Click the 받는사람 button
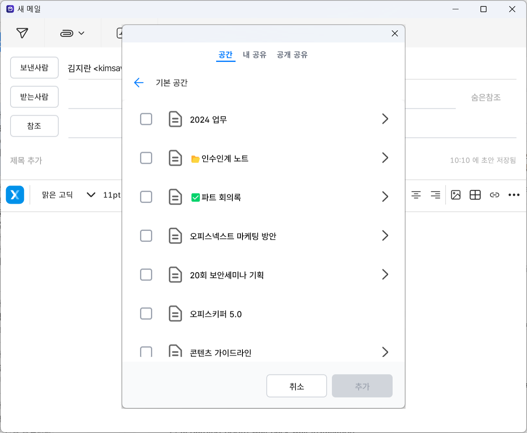527x433 pixels. pos(34,97)
